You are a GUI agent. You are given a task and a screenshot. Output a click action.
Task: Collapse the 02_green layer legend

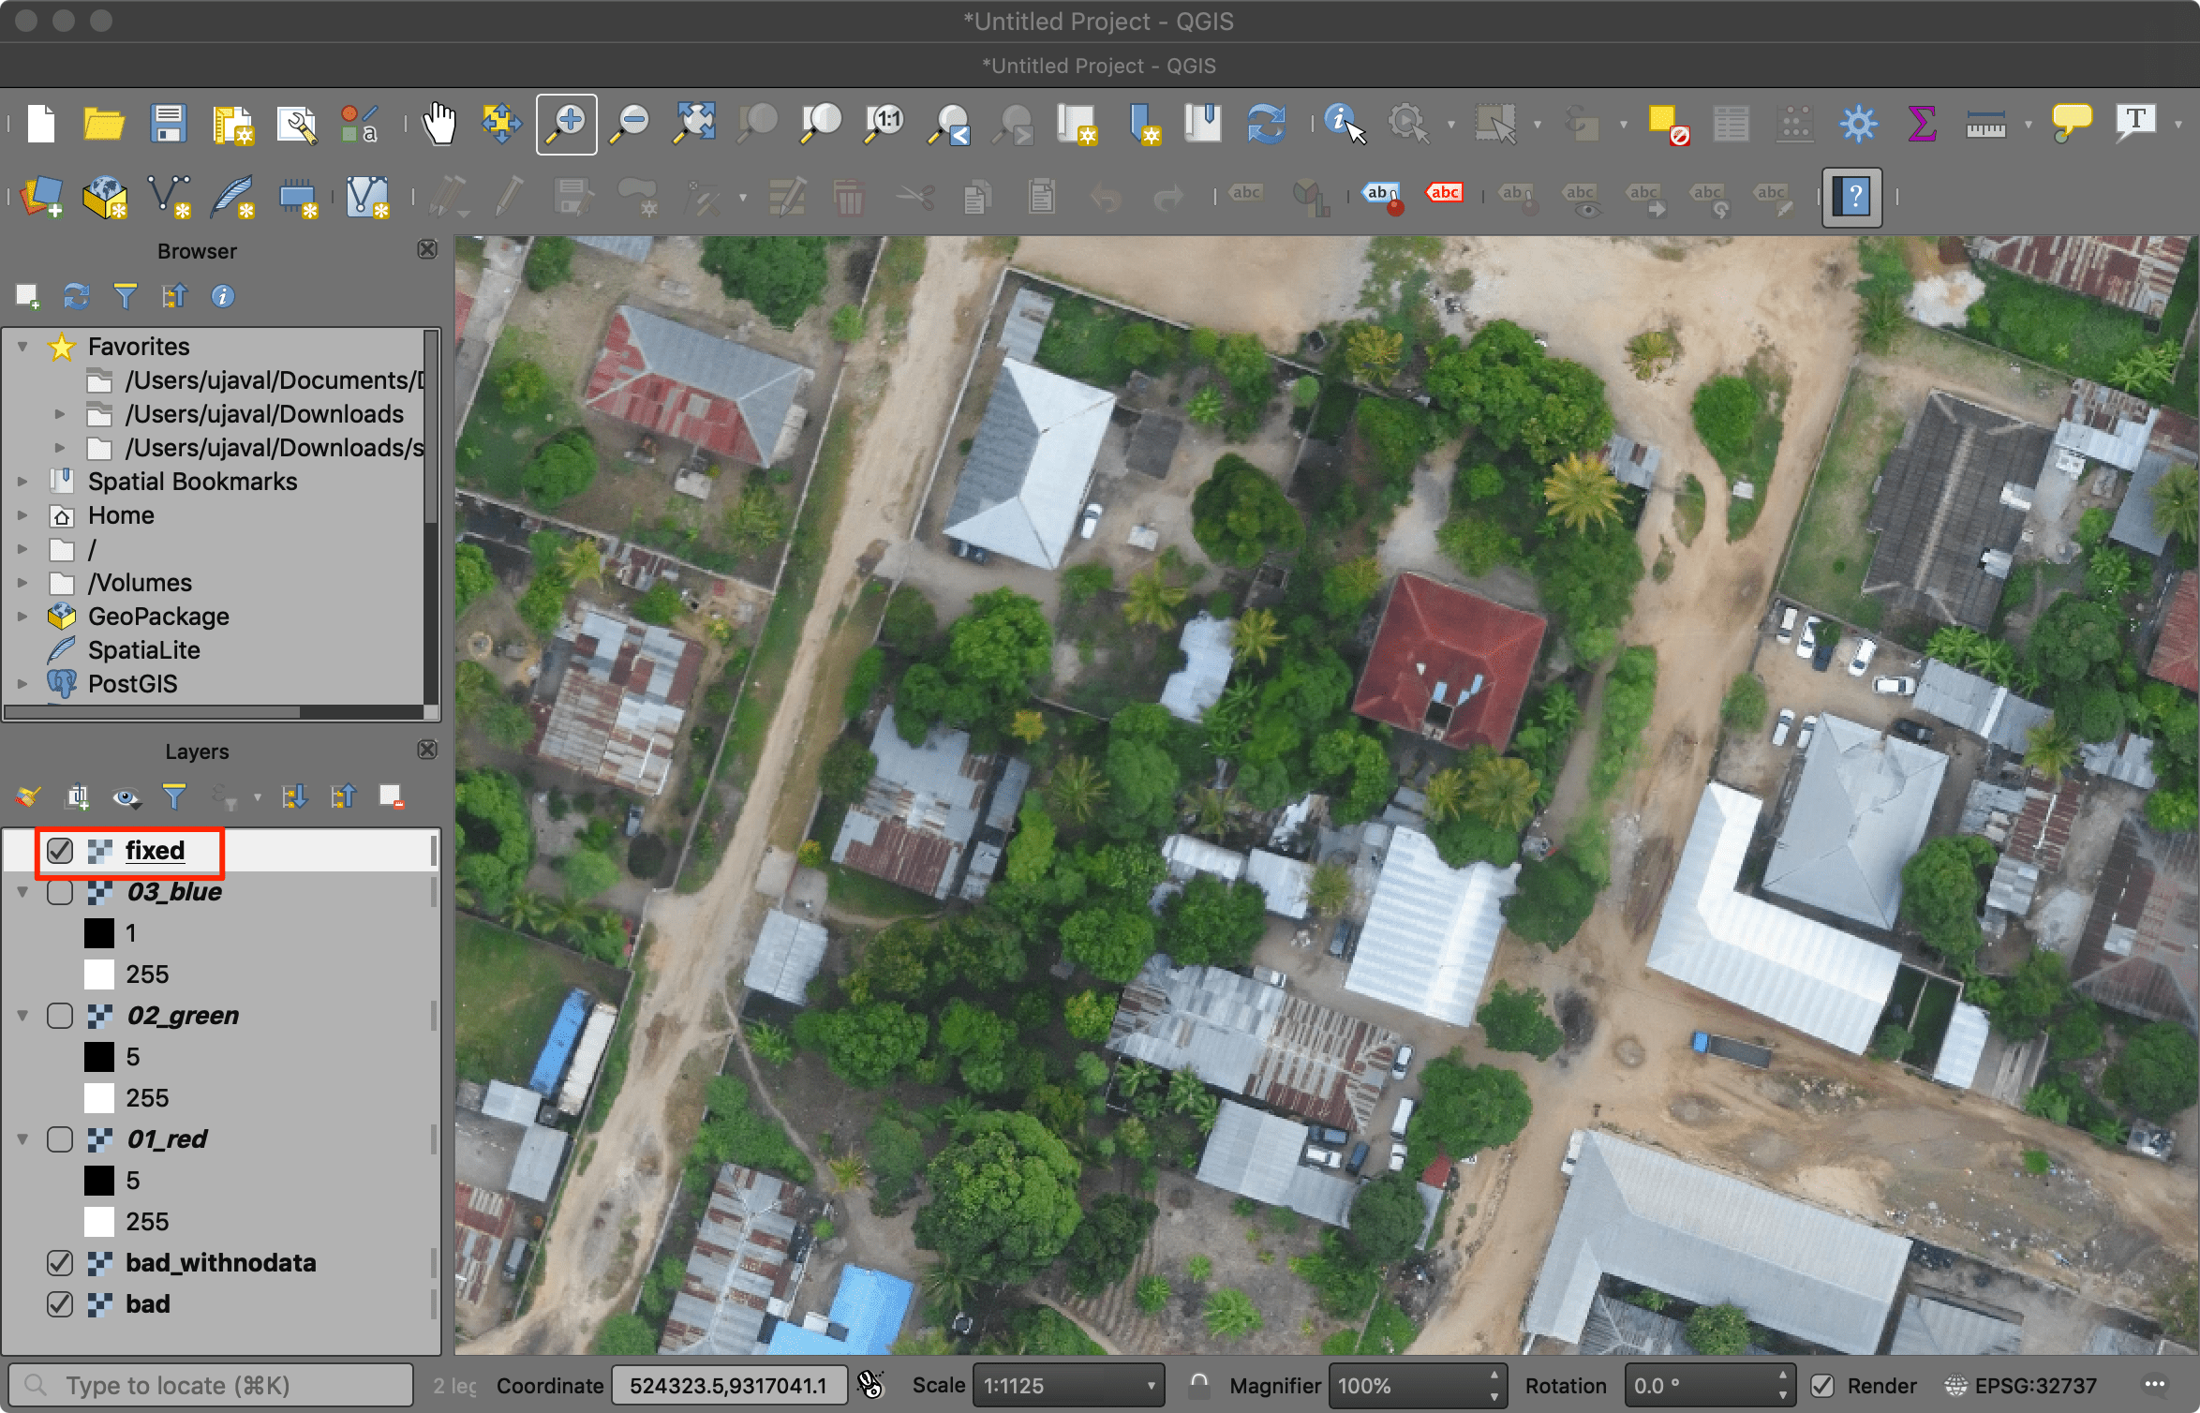[x=22, y=1016]
